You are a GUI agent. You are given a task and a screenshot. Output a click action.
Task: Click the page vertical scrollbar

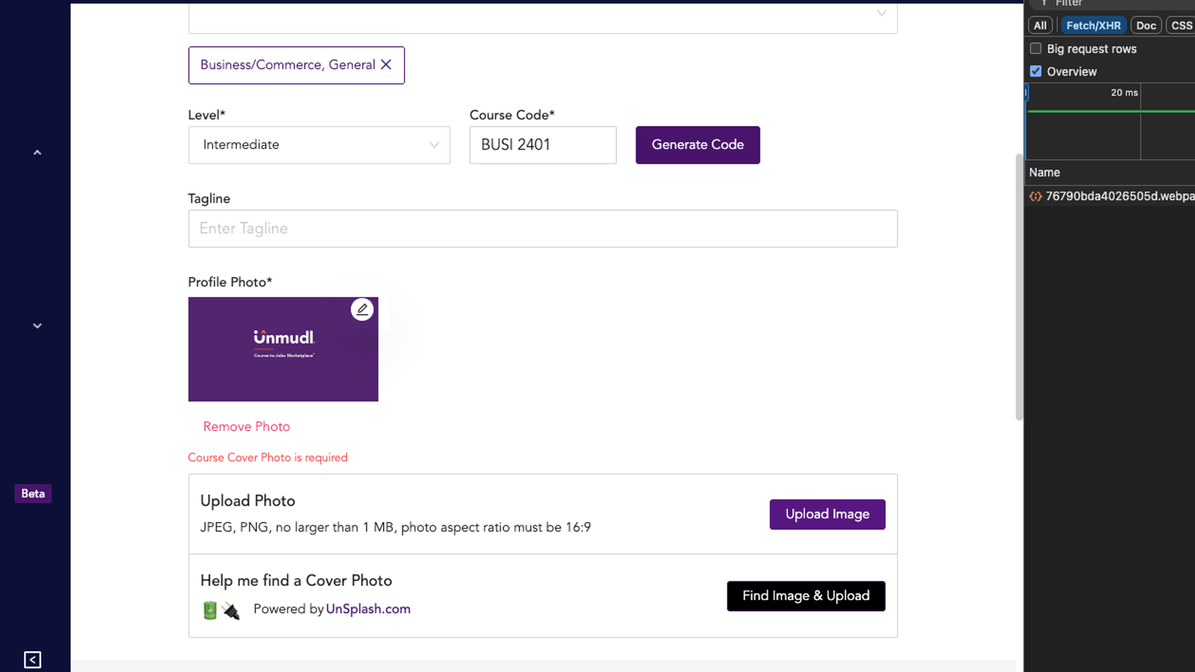pos(1019,286)
